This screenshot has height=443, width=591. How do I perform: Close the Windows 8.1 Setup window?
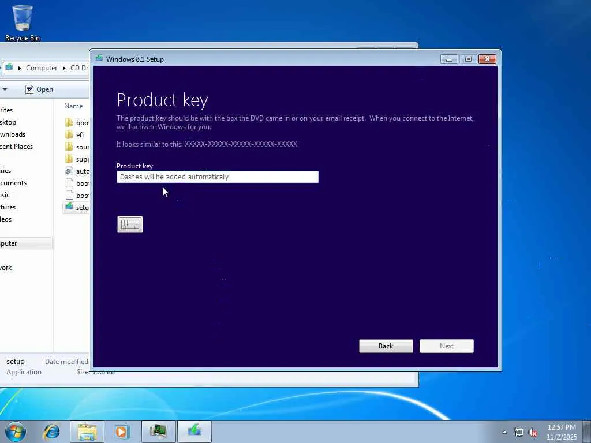pyautogui.click(x=487, y=59)
